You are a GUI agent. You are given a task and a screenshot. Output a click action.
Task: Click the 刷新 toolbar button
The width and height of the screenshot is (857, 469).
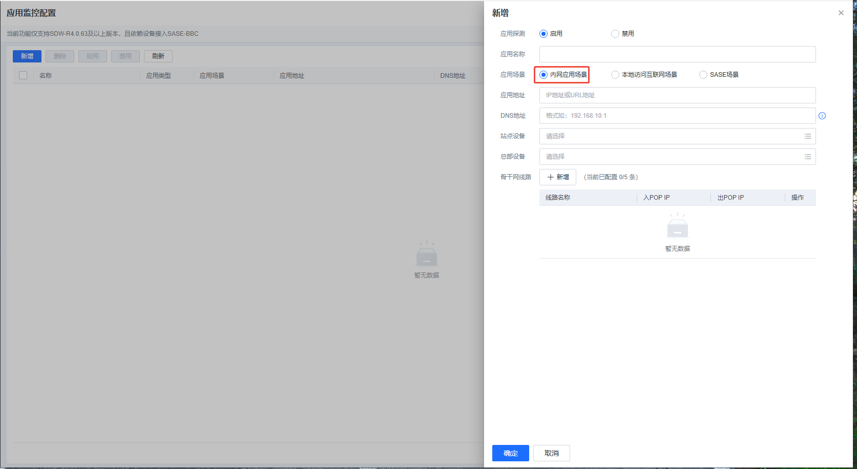(x=158, y=56)
